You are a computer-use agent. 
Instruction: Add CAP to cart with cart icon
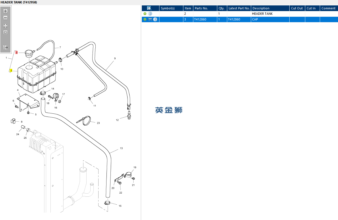coord(150,19)
